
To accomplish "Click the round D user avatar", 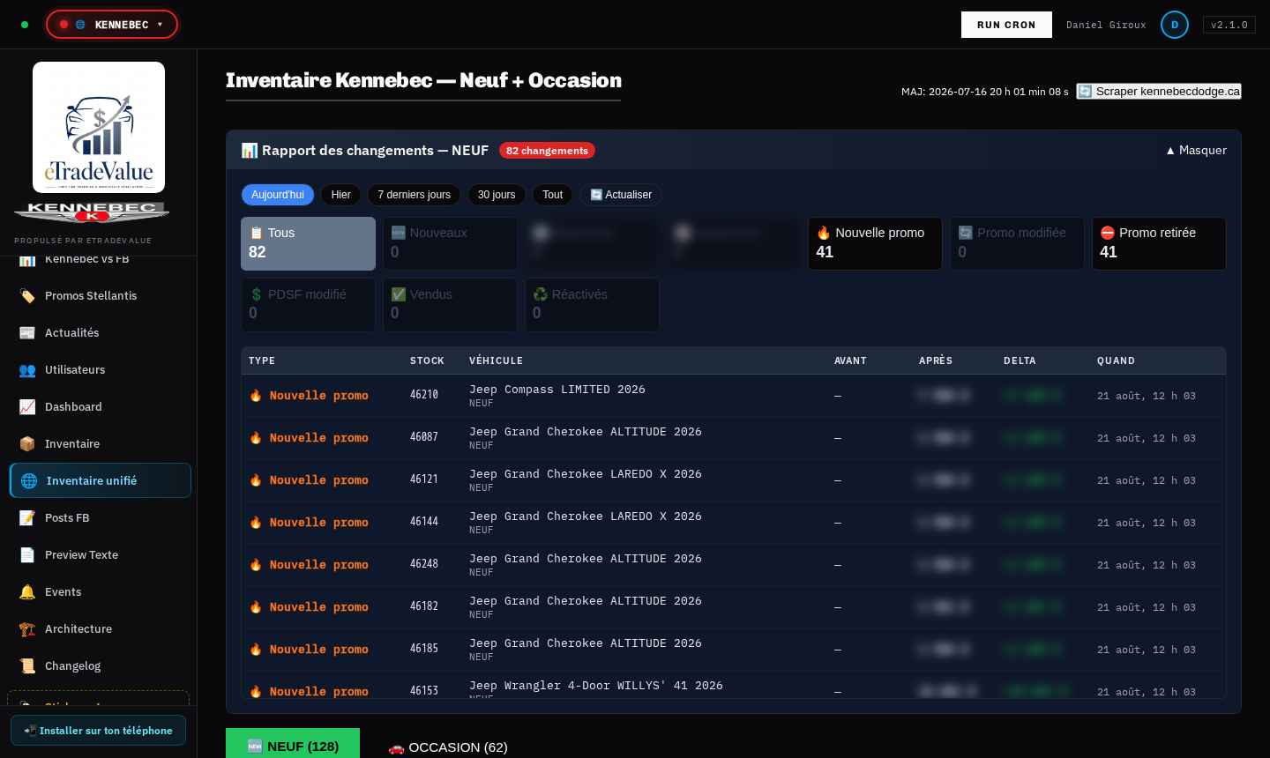I will click(1175, 25).
